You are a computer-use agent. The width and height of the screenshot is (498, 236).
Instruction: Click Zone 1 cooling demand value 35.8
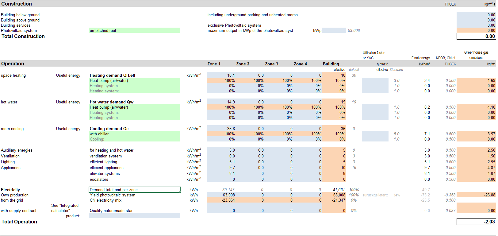coord(221,129)
